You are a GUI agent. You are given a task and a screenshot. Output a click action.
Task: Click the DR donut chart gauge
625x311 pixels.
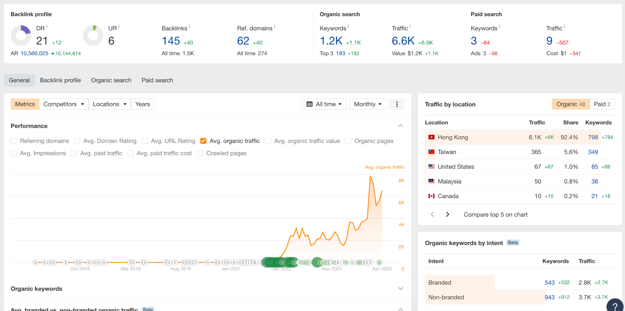[21, 35]
